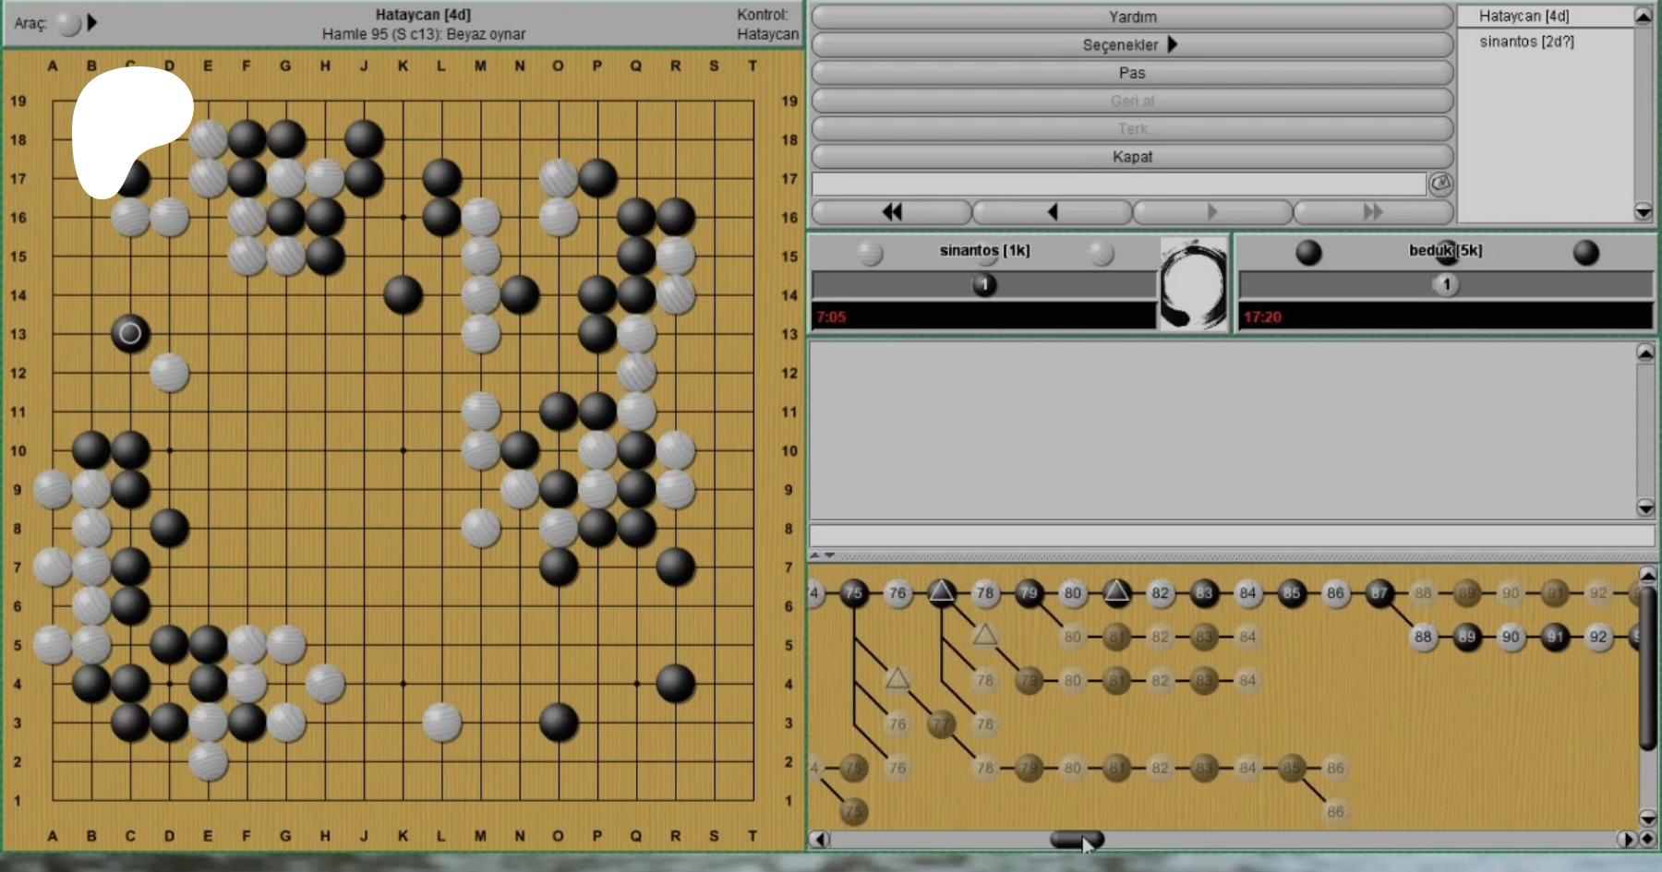
Task: Focus the chat input field below the chat area
Action: click(x=1231, y=536)
